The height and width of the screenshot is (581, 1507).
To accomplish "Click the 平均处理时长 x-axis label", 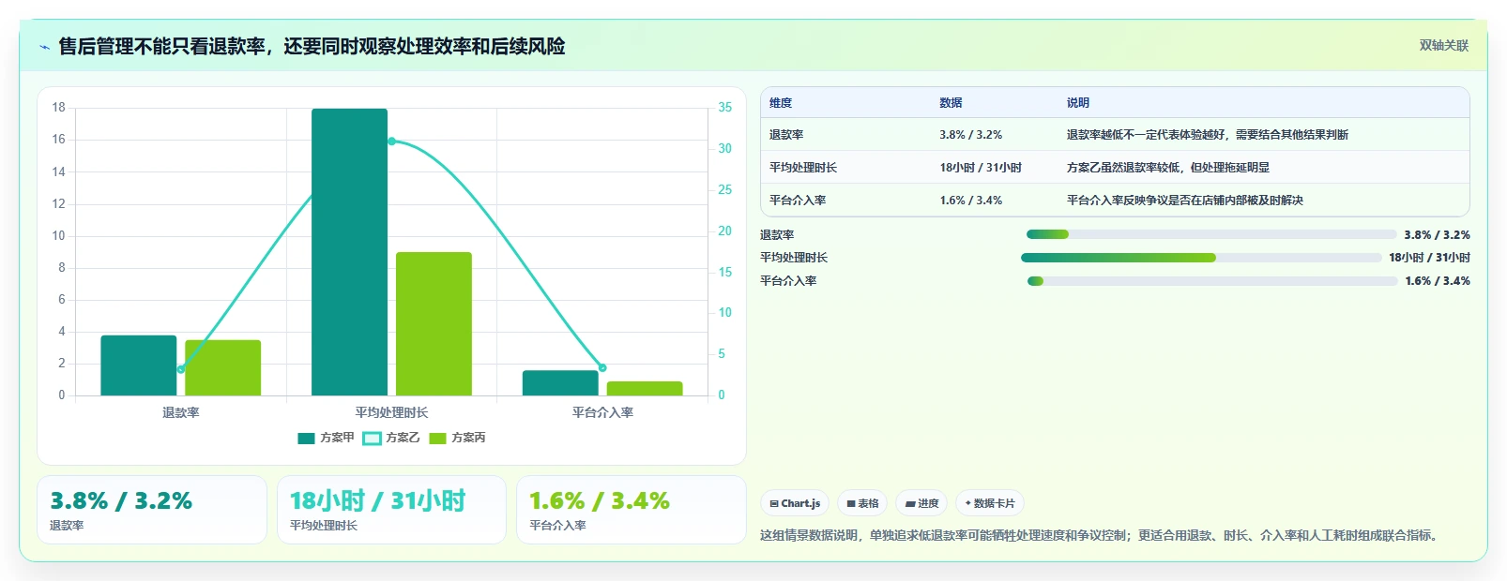I will click(x=391, y=412).
